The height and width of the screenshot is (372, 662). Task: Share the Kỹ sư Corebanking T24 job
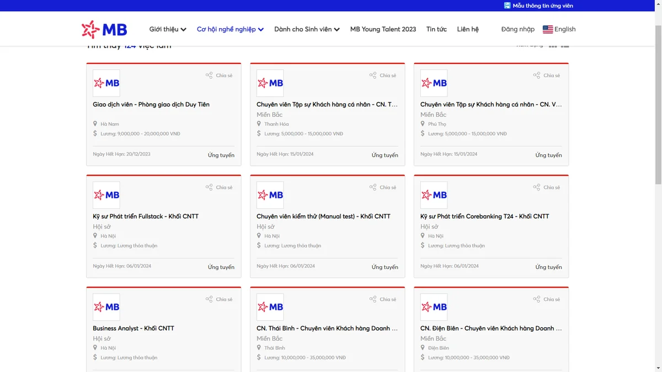click(x=547, y=187)
